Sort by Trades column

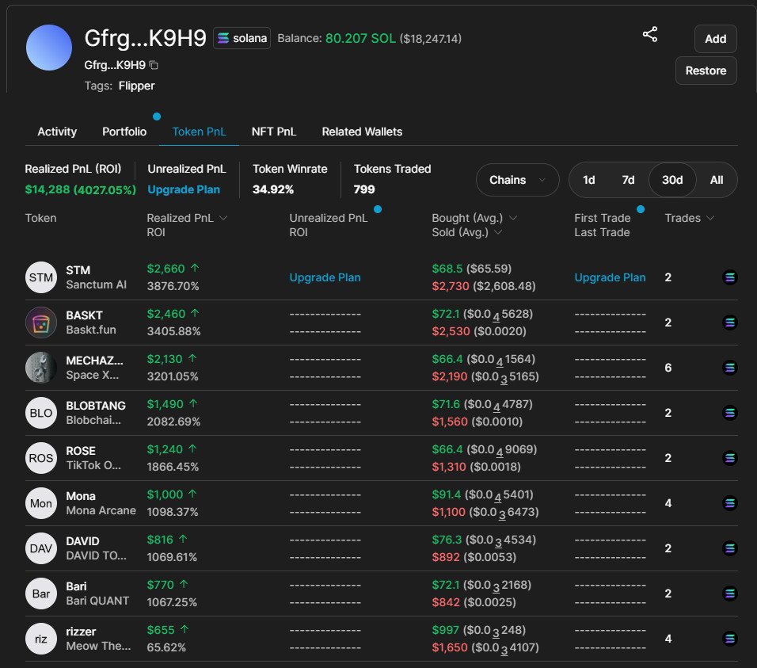(x=689, y=218)
